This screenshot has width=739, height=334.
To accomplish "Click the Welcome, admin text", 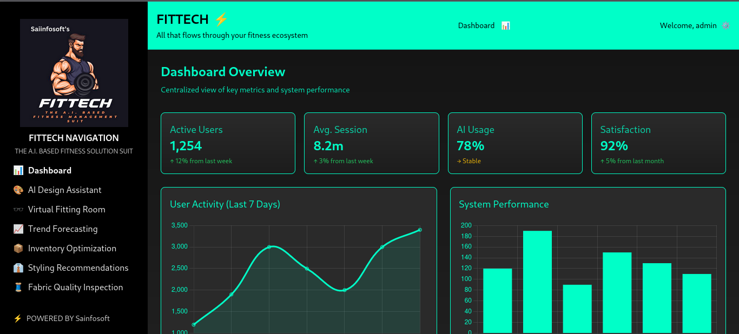I will tap(688, 25).
